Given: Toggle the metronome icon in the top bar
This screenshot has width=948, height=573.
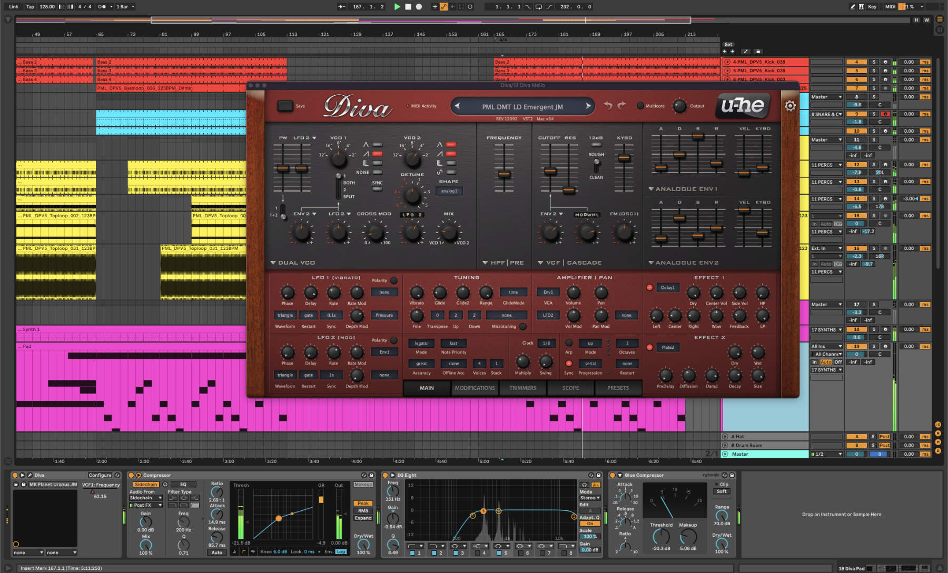Looking at the screenshot, I should click(x=102, y=7).
